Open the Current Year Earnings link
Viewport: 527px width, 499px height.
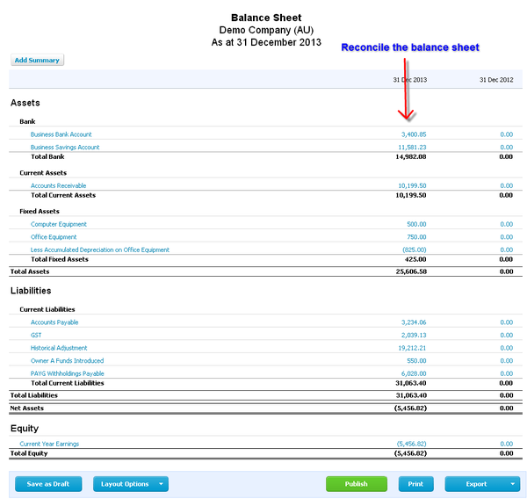tap(49, 445)
